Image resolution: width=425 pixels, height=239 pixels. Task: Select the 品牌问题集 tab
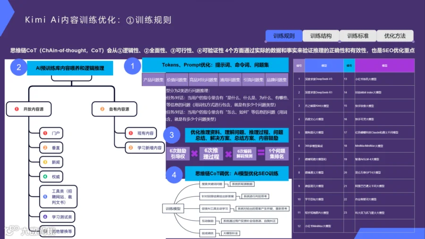277,80
